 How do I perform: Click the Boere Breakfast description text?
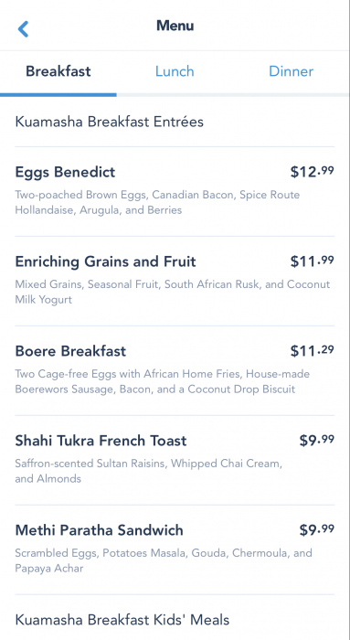[x=163, y=381]
